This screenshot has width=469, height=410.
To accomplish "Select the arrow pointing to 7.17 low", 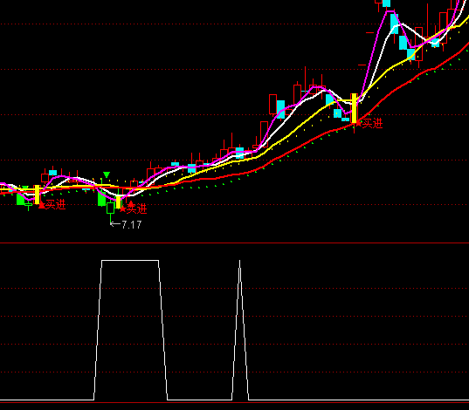I will tap(115, 224).
